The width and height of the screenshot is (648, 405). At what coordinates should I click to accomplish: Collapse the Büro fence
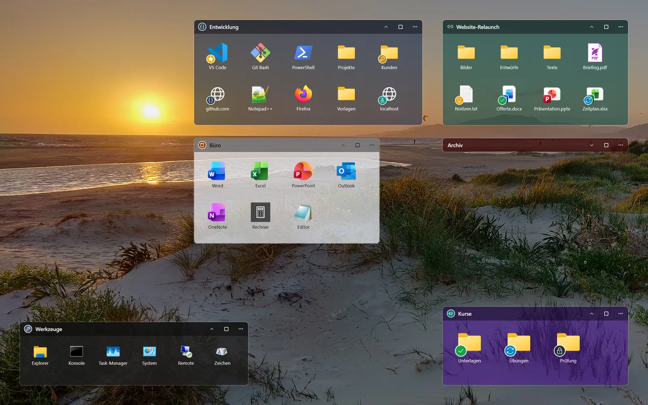(343, 145)
